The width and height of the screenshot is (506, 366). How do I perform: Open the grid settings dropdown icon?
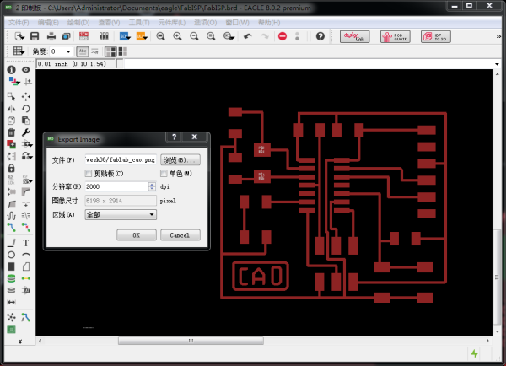pos(19,51)
